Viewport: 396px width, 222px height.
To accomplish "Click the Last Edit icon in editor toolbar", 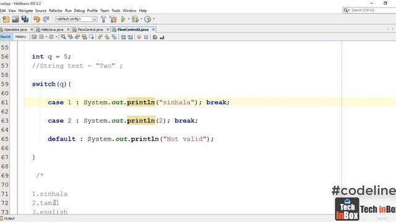I will point(34,37).
